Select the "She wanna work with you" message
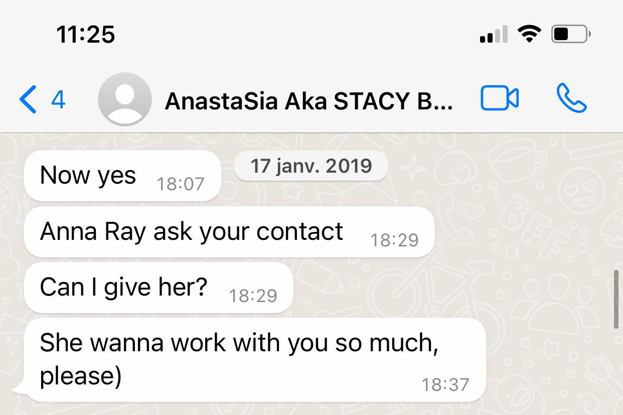623x415 pixels. coord(255,360)
